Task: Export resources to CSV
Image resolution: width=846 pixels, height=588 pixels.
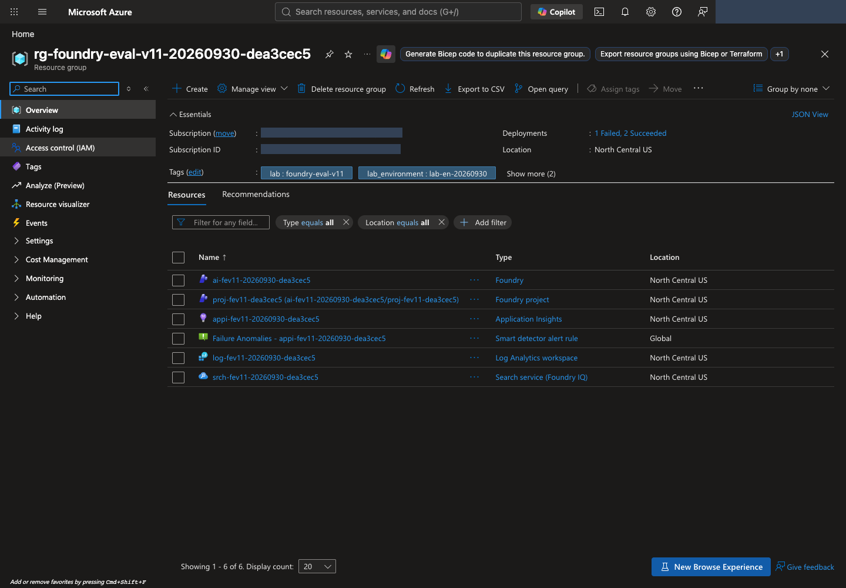Action: (x=474, y=89)
